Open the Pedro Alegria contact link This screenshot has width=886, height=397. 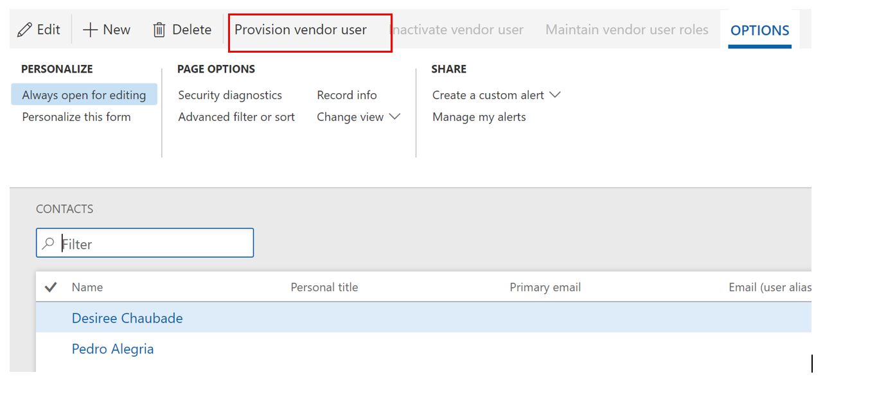[x=113, y=349]
